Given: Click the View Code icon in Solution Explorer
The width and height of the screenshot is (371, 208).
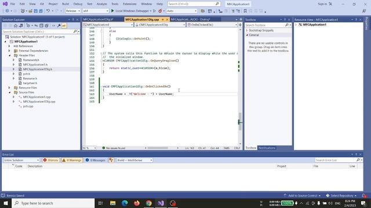Looking at the screenshot, I should [x=54, y=25].
